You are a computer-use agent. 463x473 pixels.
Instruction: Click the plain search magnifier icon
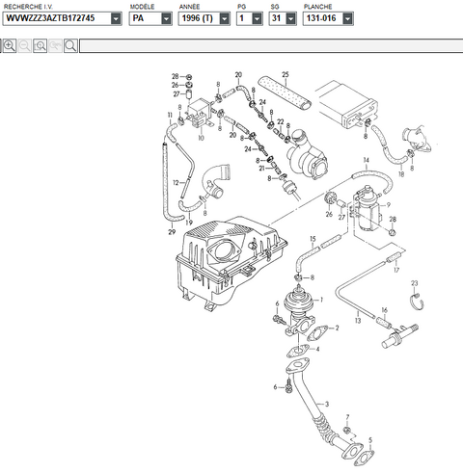click(x=70, y=46)
